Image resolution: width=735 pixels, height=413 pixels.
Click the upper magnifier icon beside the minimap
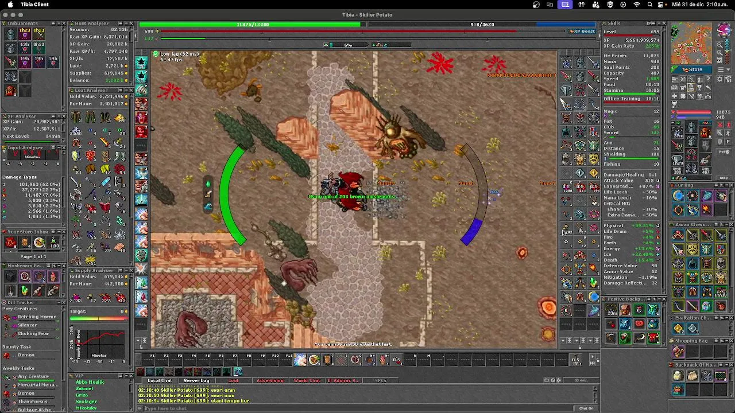[719, 45]
